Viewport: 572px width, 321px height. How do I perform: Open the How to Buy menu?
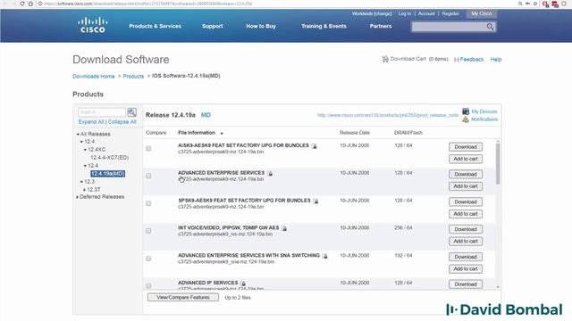click(261, 26)
